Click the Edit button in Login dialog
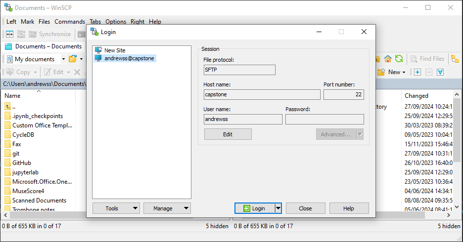The image size is (463, 242). tap(228, 134)
